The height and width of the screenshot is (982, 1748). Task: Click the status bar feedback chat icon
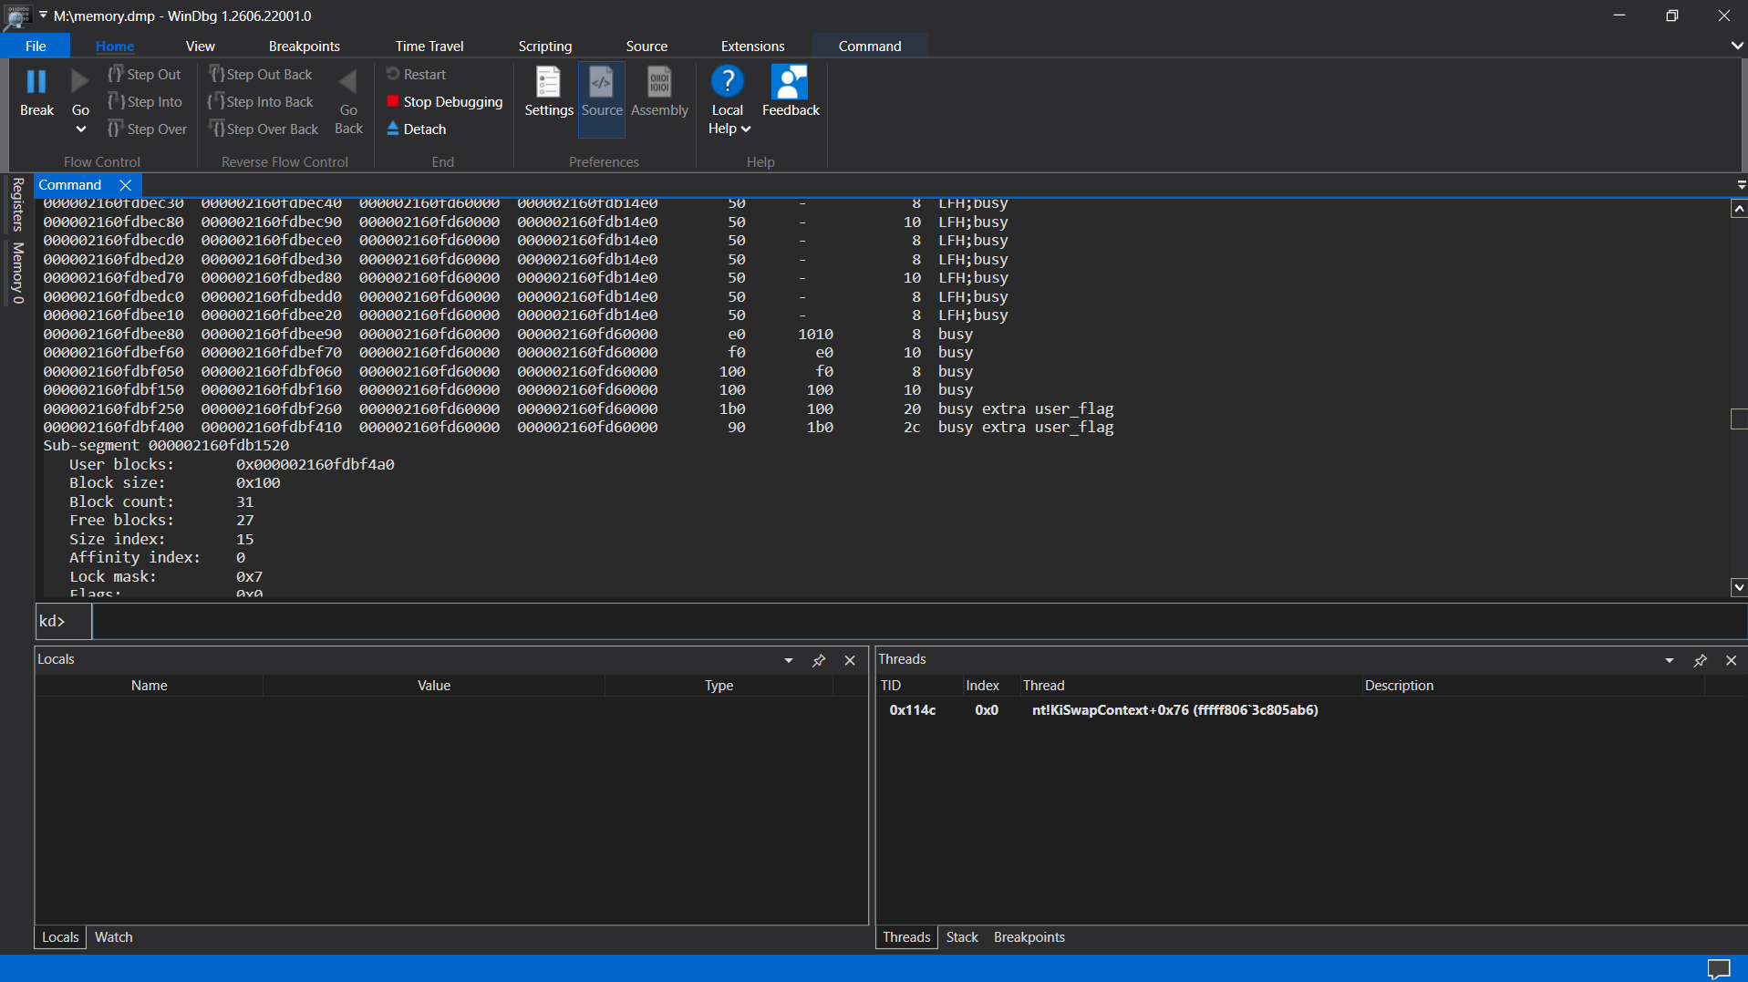coord(1719,968)
